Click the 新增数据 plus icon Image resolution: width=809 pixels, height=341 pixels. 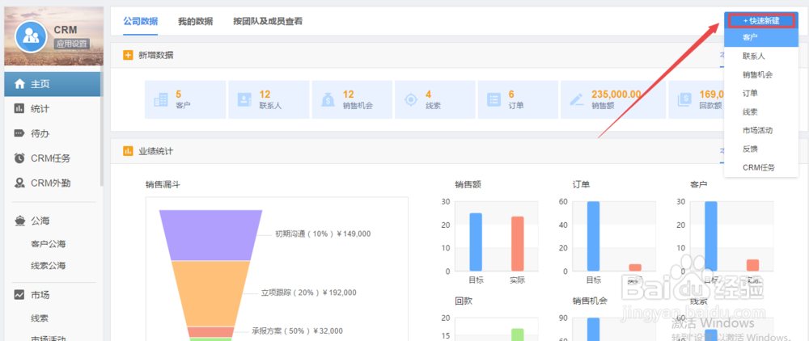(128, 55)
